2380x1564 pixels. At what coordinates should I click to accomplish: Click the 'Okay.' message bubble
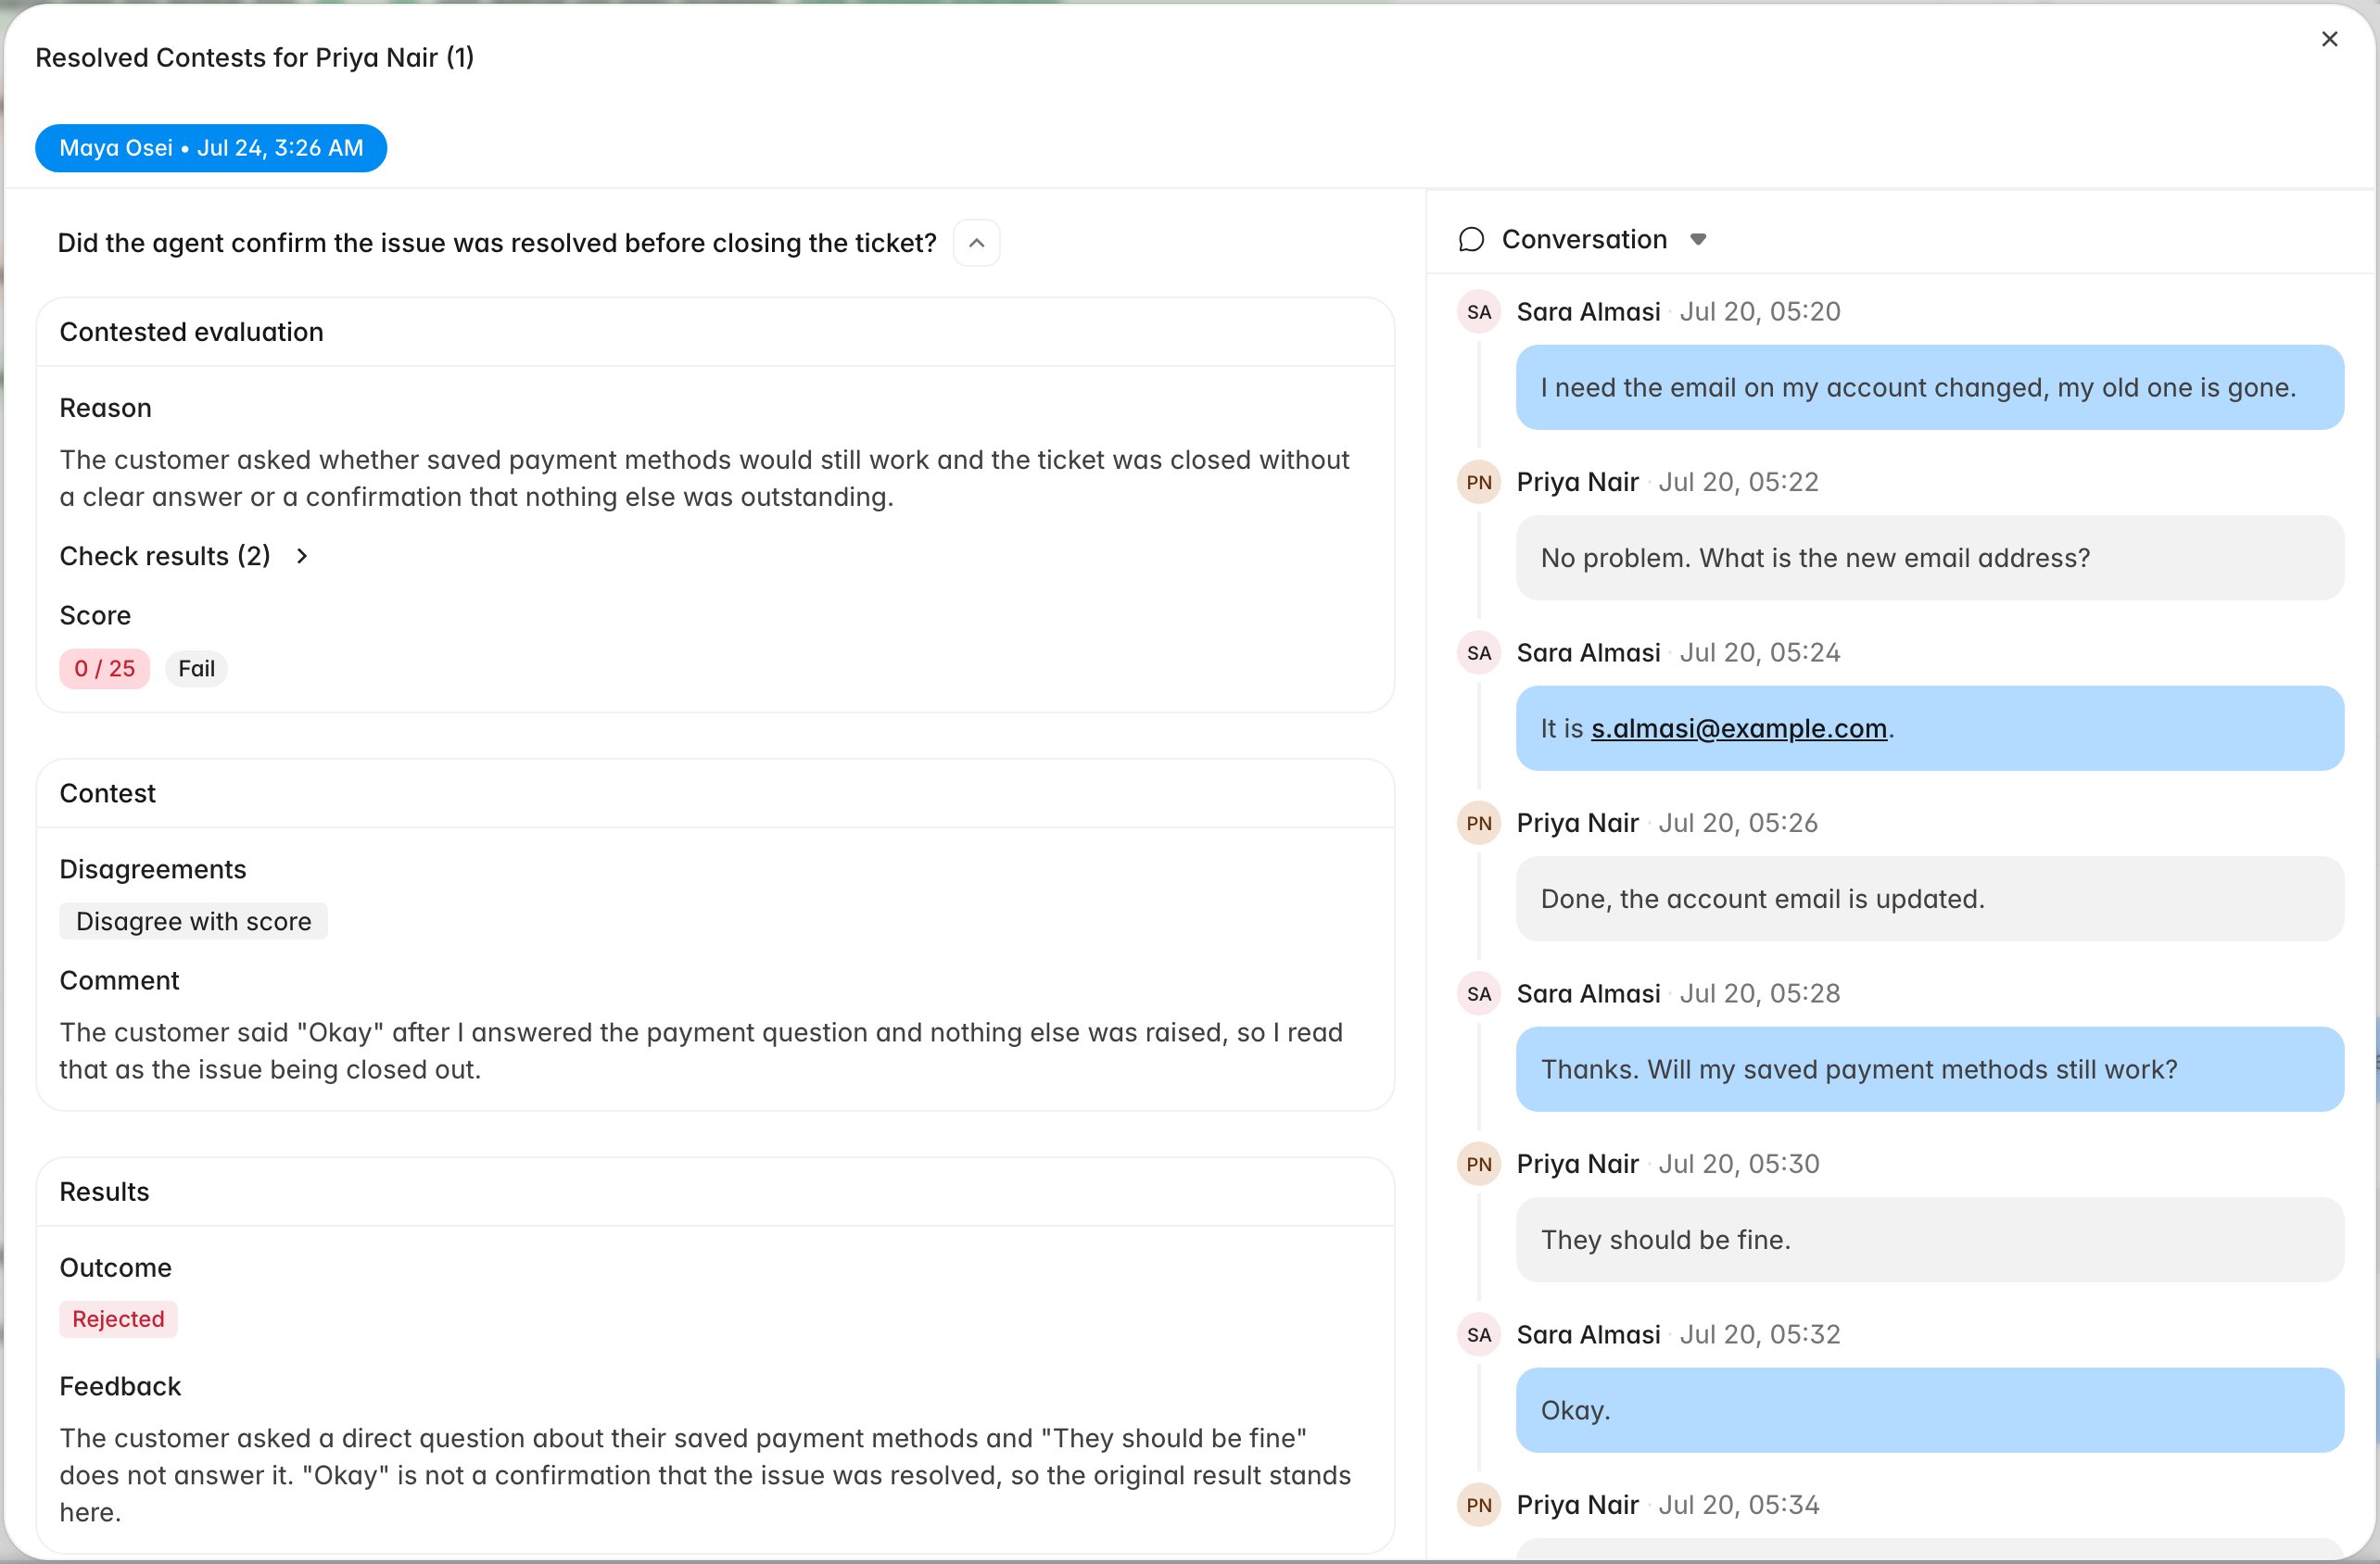[1929, 1410]
